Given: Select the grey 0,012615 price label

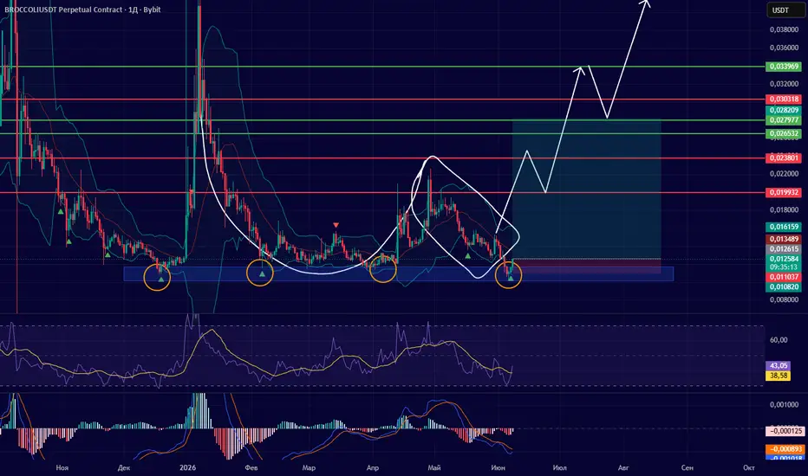Looking at the screenshot, I should point(784,249).
